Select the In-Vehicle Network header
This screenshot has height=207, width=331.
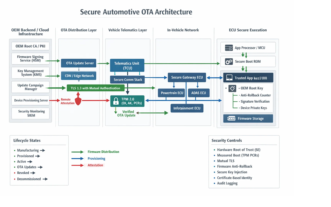tap(183, 30)
